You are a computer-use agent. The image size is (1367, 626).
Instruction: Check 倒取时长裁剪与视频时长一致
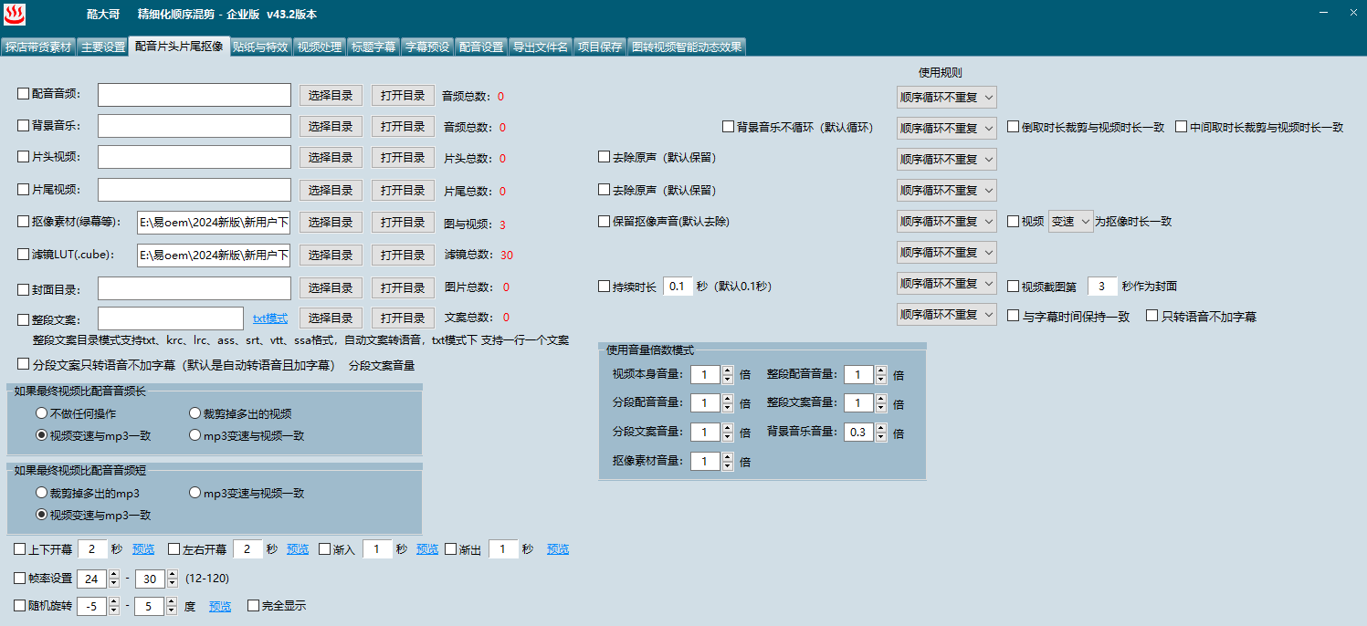[1014, 127]
